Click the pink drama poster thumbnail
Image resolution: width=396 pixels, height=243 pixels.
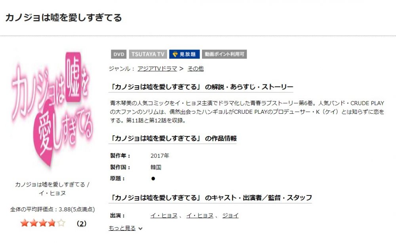tap(52, 109)
